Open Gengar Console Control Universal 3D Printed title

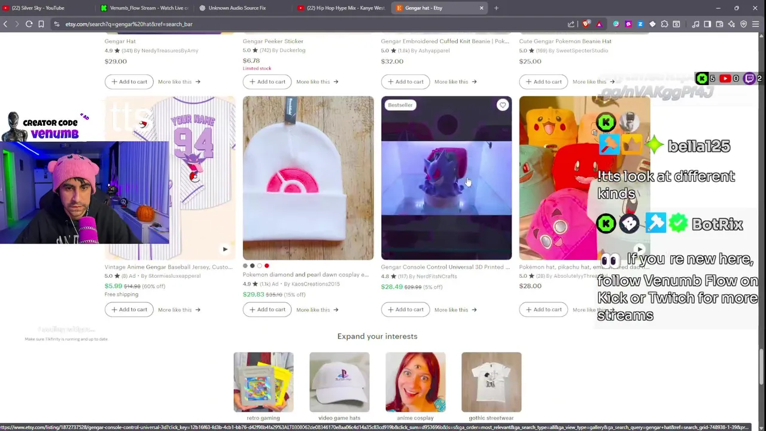click(446, 267)
